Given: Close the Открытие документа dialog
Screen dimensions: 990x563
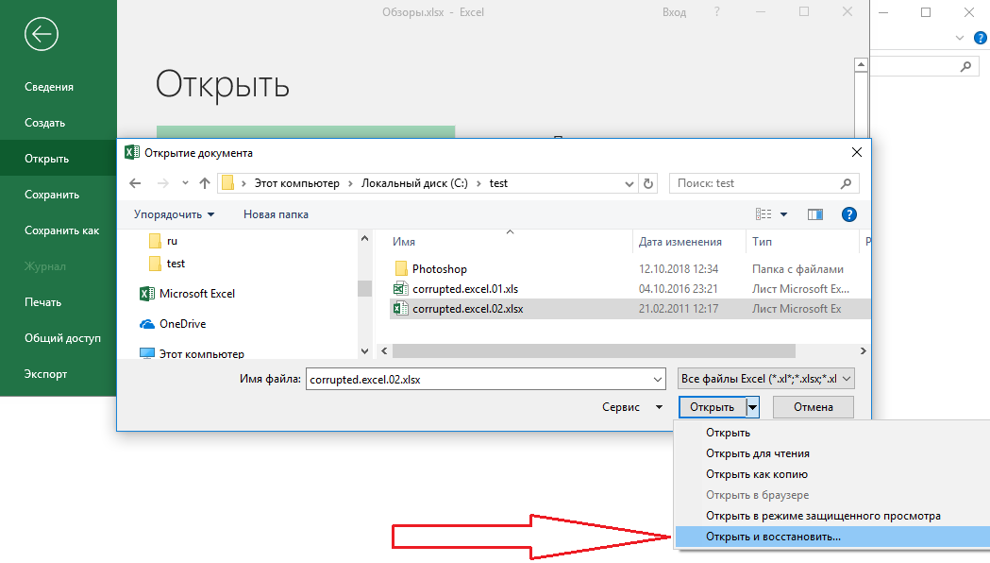Looking at the screenshot, I should [856, 152].
